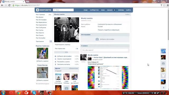Click the friend thumbnail labeled Глеб

pyautogui.click(x=74, y=77)
